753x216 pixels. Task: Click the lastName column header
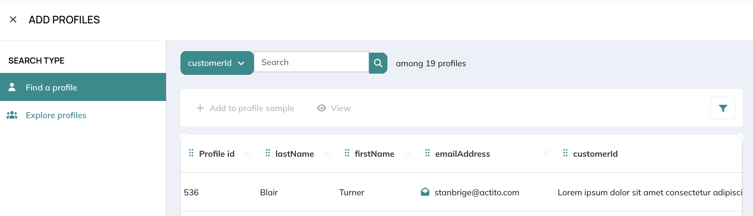click(x=294, y=154)
